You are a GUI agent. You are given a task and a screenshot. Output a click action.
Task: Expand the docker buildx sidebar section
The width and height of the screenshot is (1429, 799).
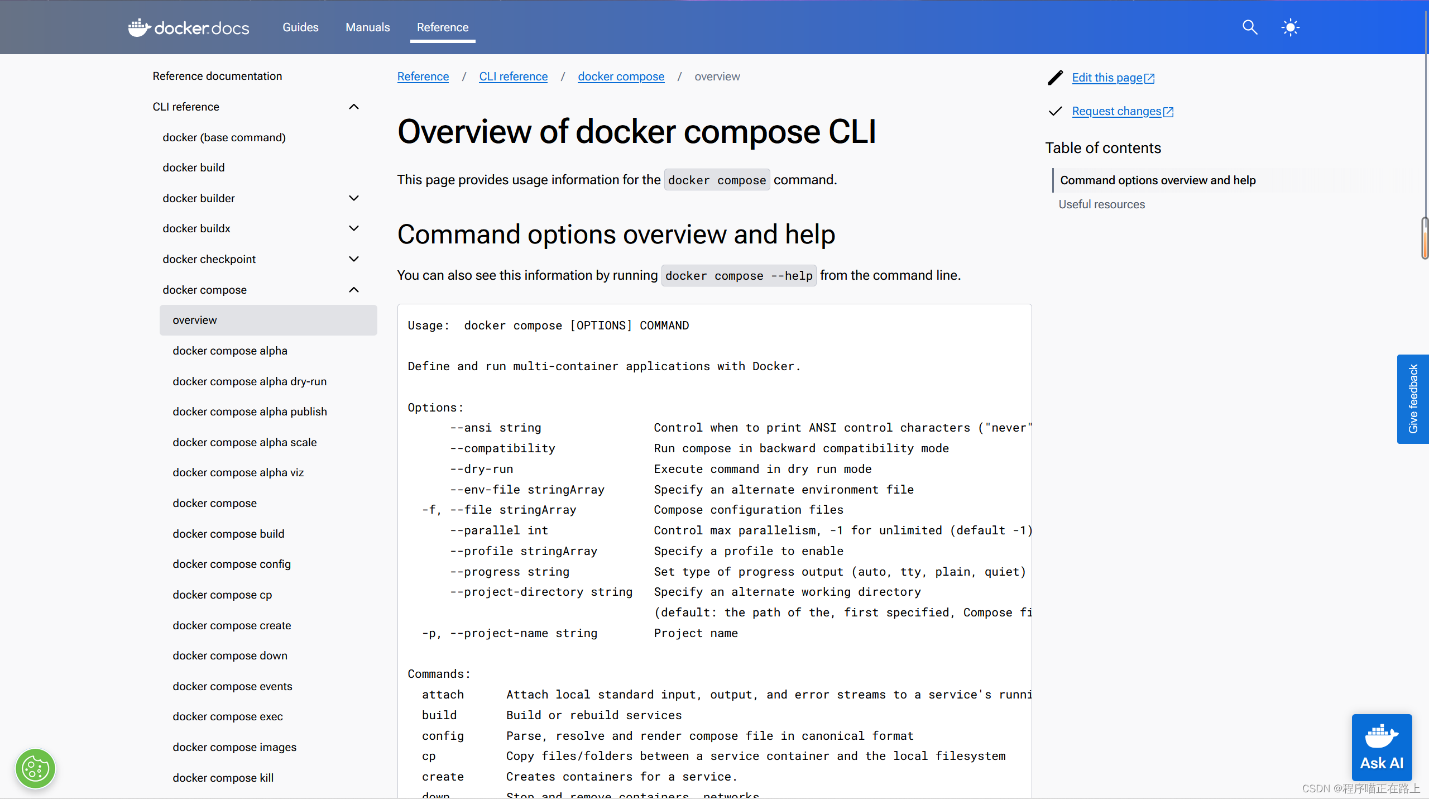(x=354, y=228)
